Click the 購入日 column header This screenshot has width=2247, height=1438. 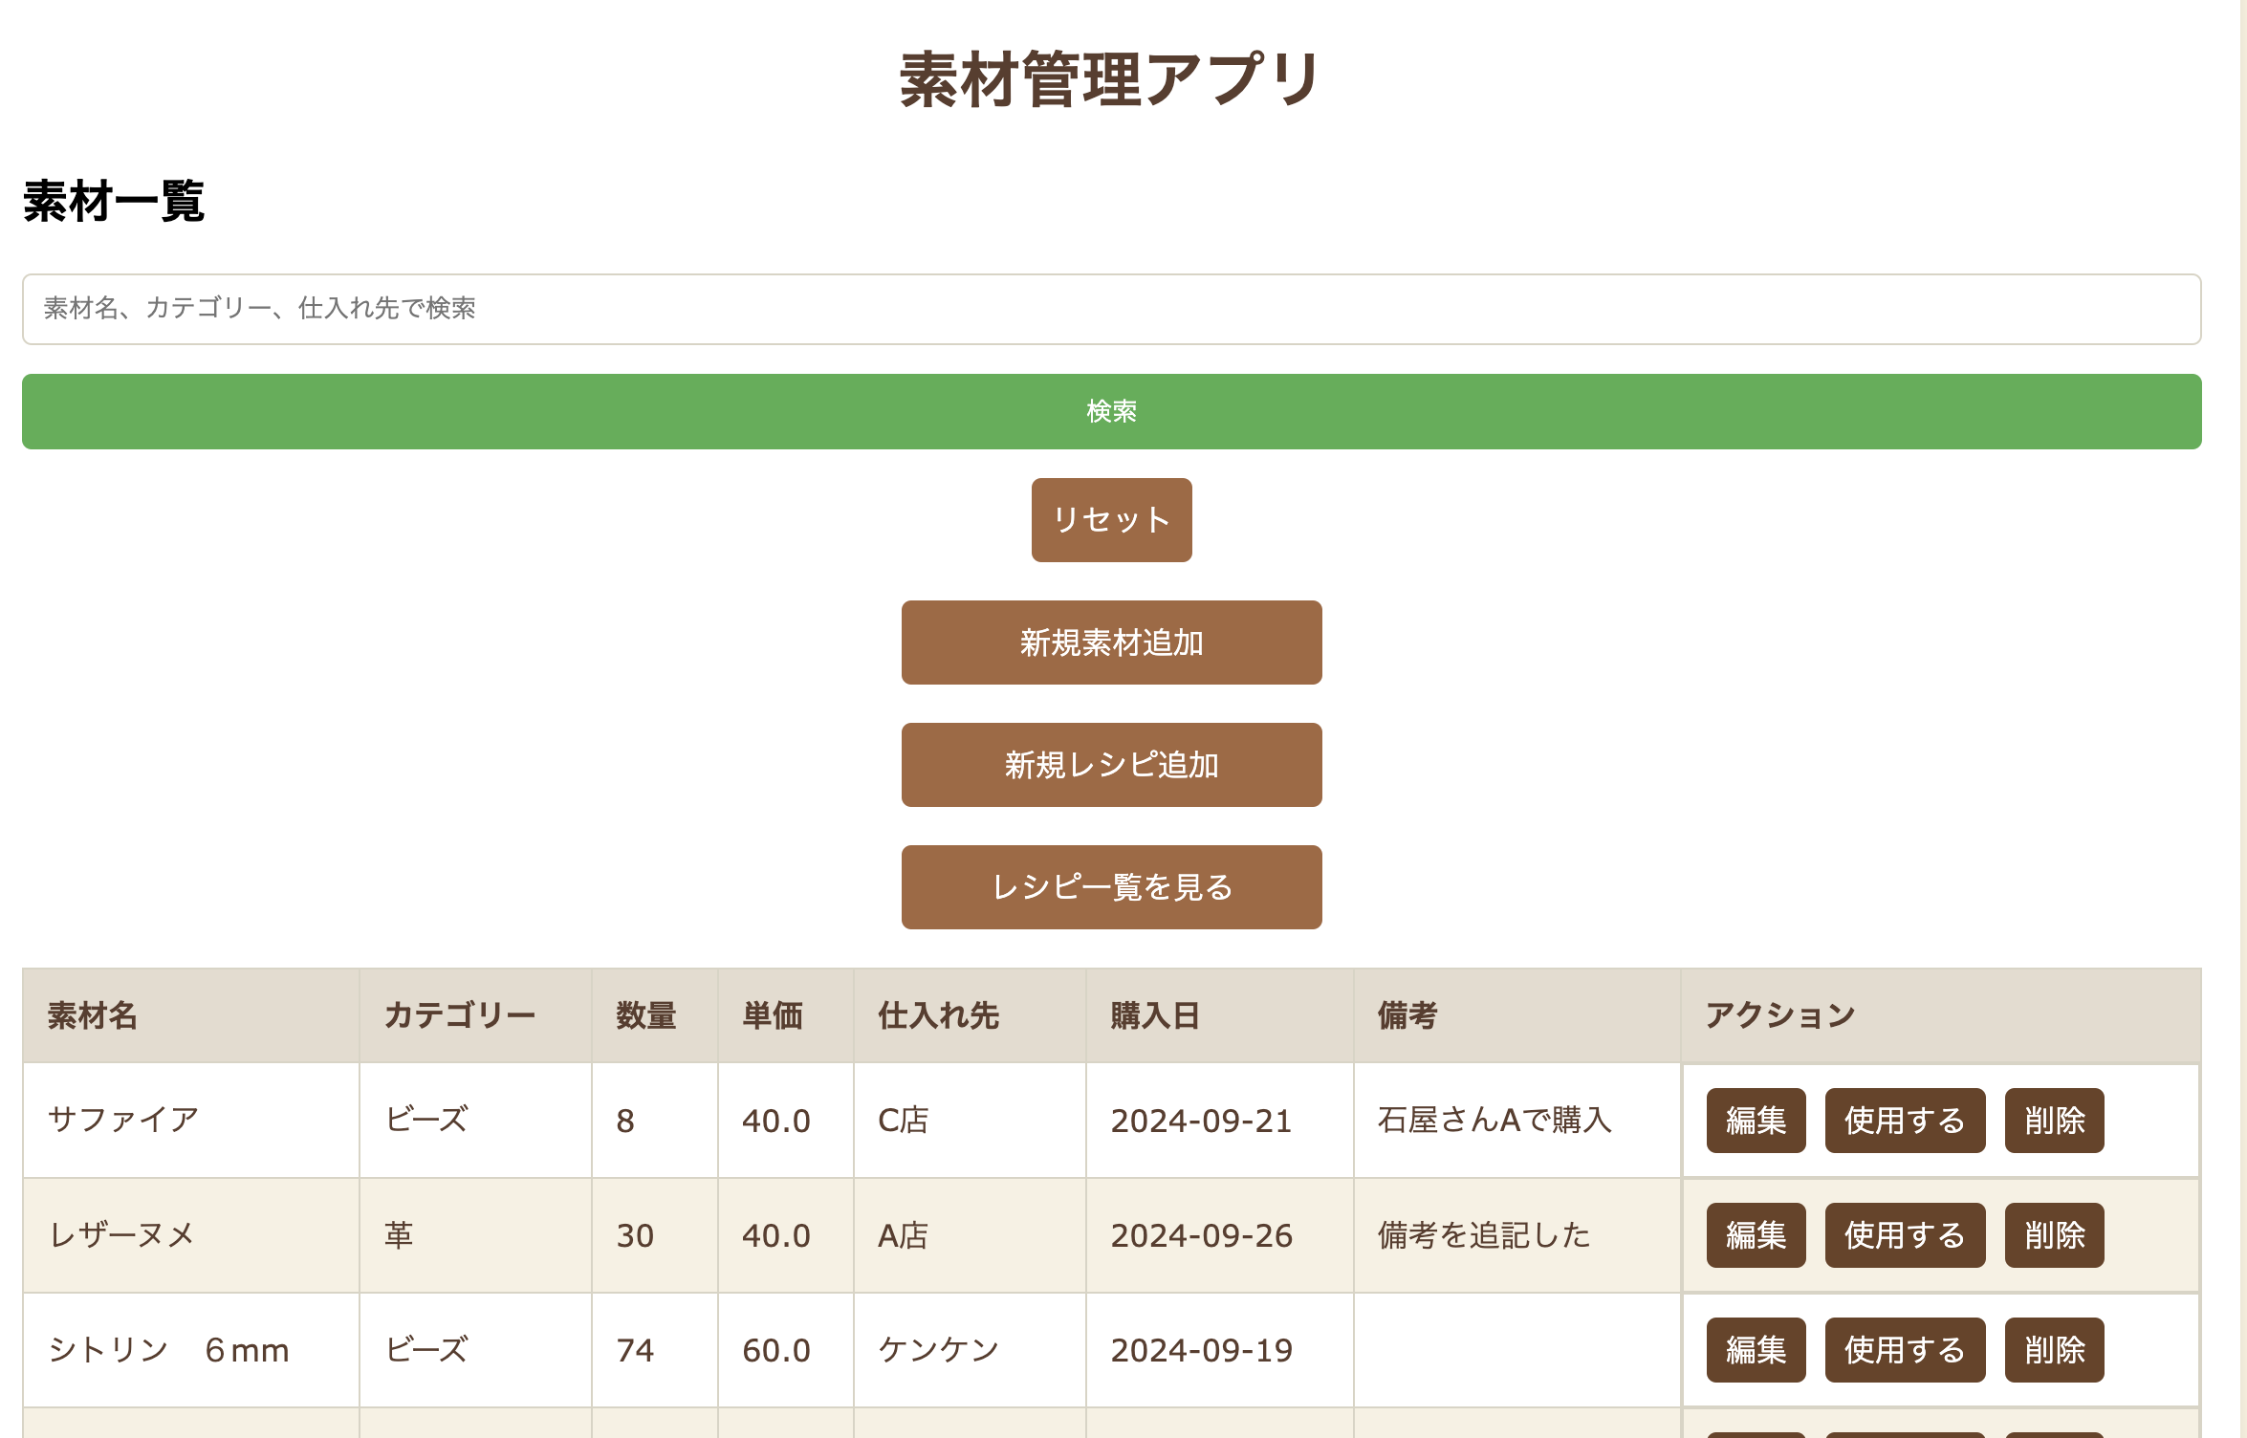1154,1015
